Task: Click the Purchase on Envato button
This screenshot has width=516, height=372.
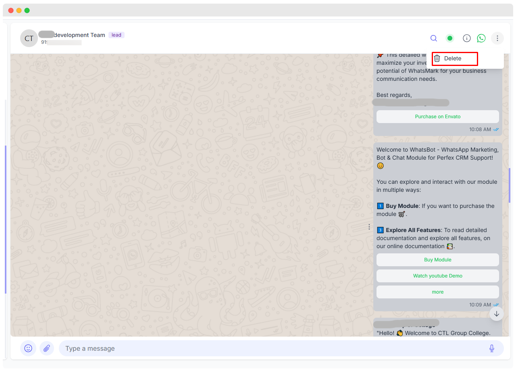Action: (437, 117)
